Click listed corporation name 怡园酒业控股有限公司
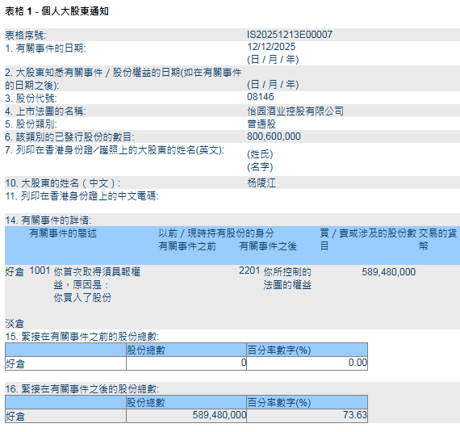This screenshot has height=432, width=460. point(295,111)
